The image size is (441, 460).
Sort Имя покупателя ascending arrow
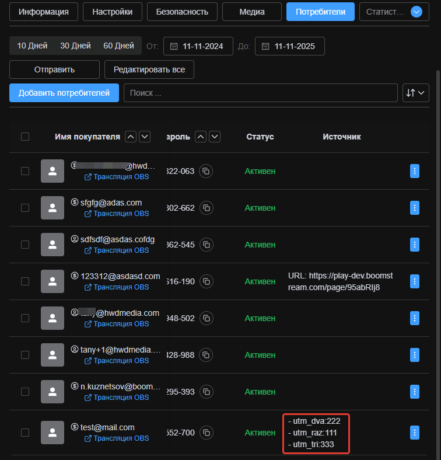click(131, 137)
